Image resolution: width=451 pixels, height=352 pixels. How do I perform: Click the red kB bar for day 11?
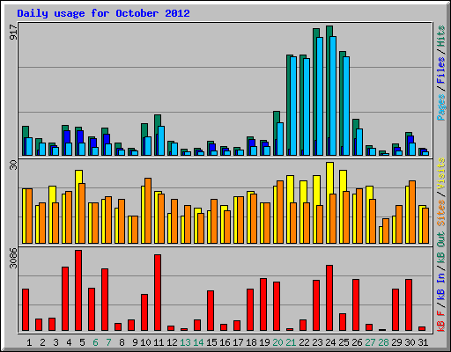click(x=158, y=293)
